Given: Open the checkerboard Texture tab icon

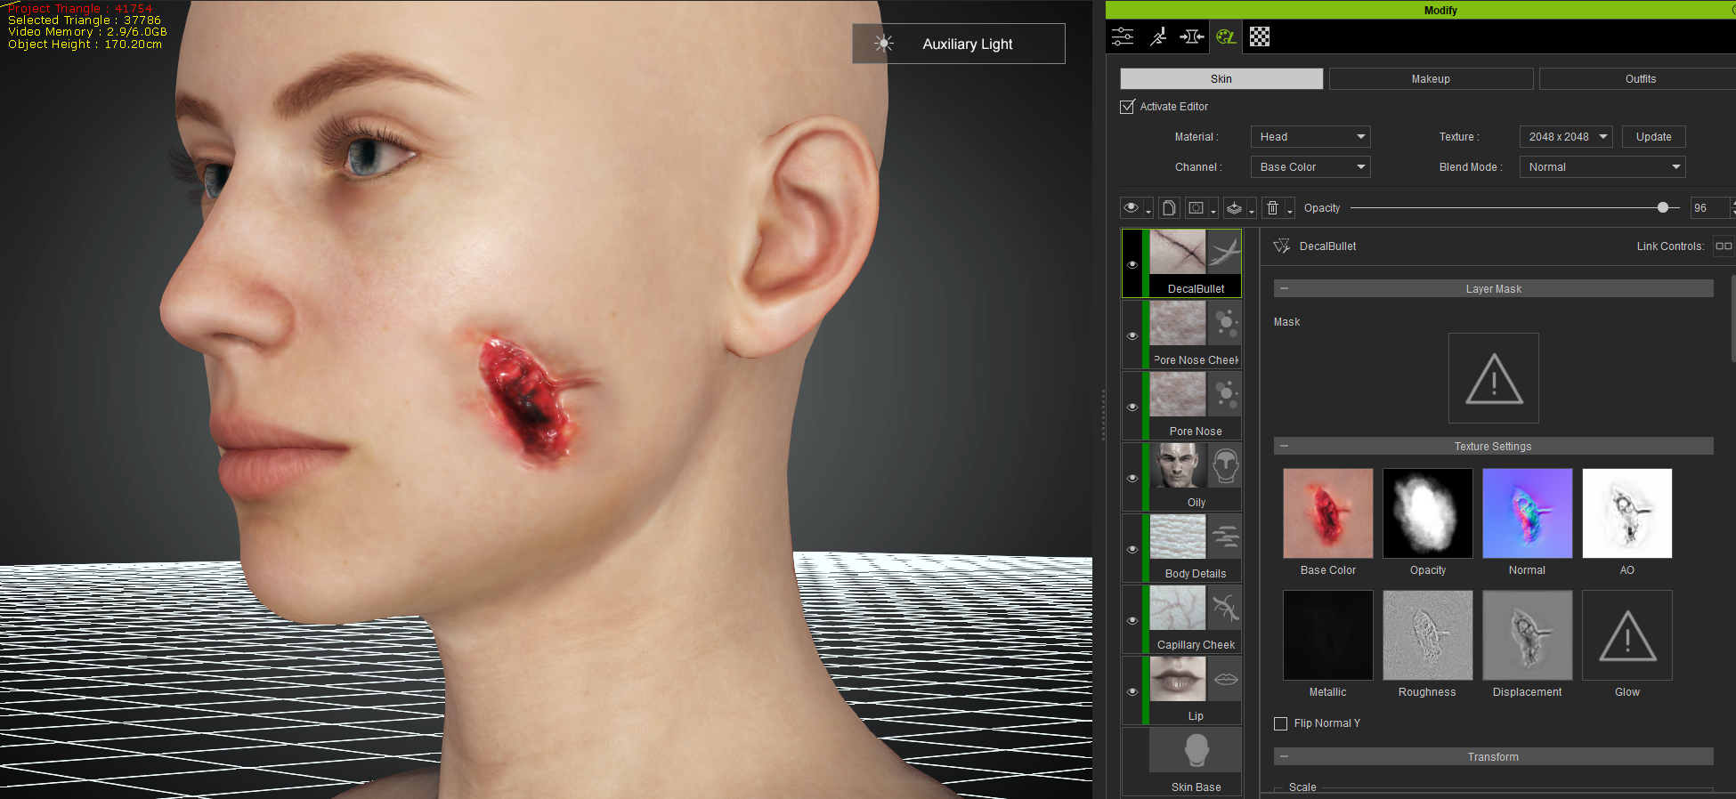Looking at the screenshot, I should tap(1260, 36).
